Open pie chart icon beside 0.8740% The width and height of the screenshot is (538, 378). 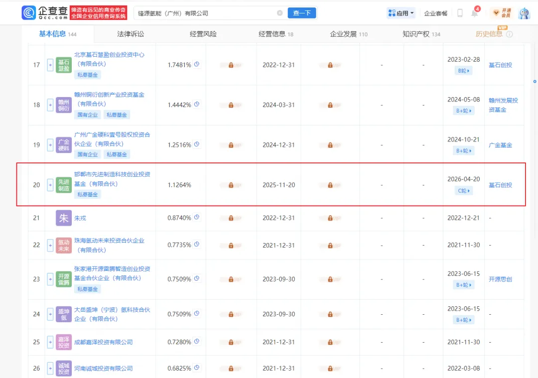(x=197, y=217)
